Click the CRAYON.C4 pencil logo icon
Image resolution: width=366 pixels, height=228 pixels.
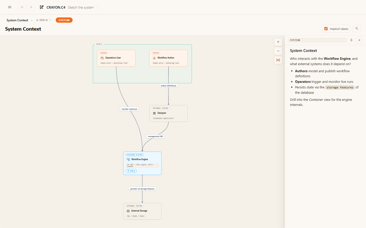(x=41, y=7)
